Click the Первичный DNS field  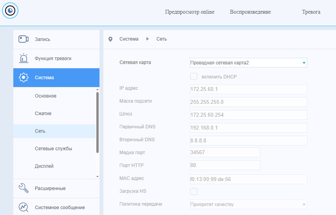(248, 128)
